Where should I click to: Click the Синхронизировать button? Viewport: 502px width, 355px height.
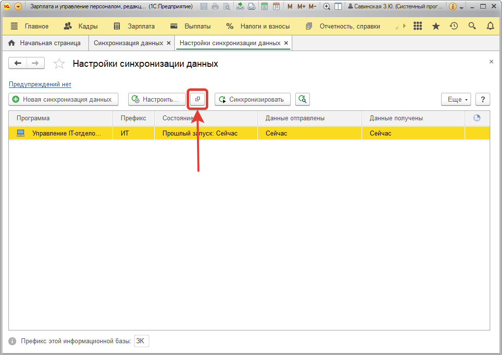click(x=252, y=99)
